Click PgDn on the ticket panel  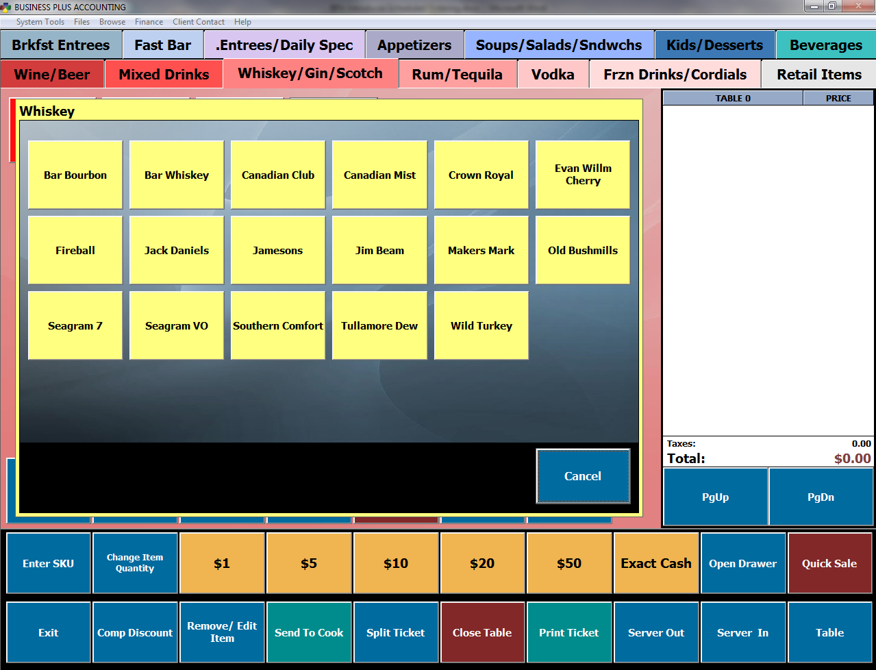[821, 497]
